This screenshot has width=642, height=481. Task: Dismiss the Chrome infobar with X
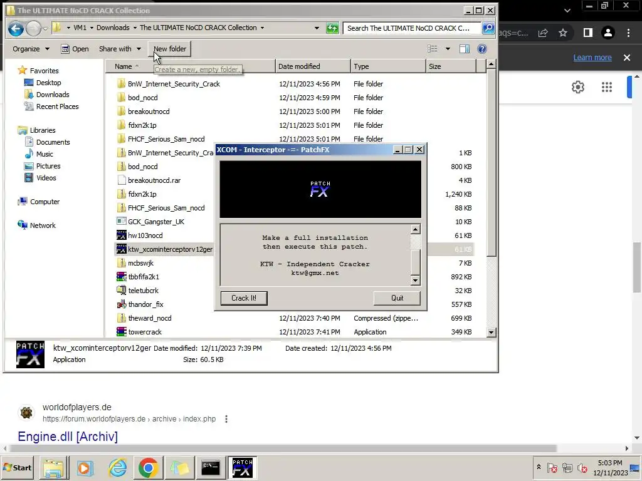(x=627, y=58)
